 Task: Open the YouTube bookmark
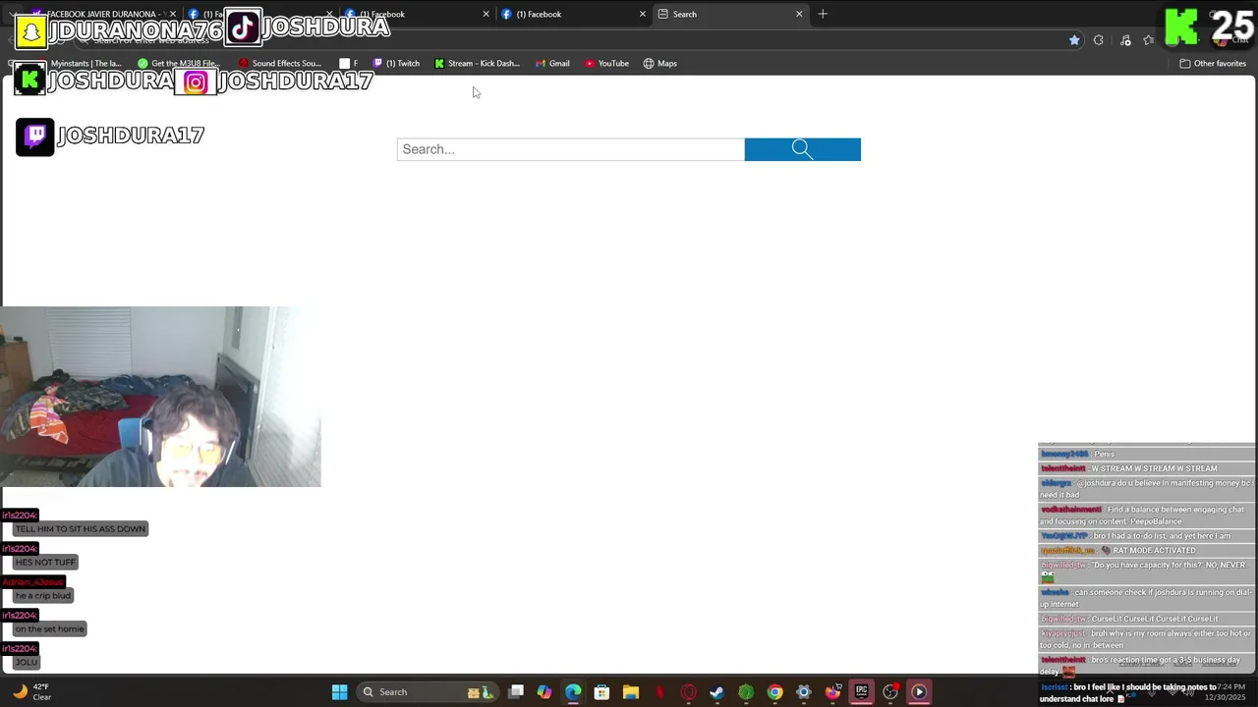click(x=606, y=63)
